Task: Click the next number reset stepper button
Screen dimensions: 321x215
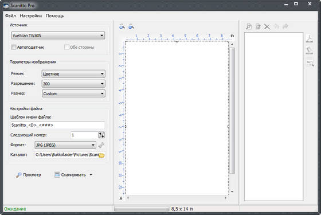Action: click(101, 135)
